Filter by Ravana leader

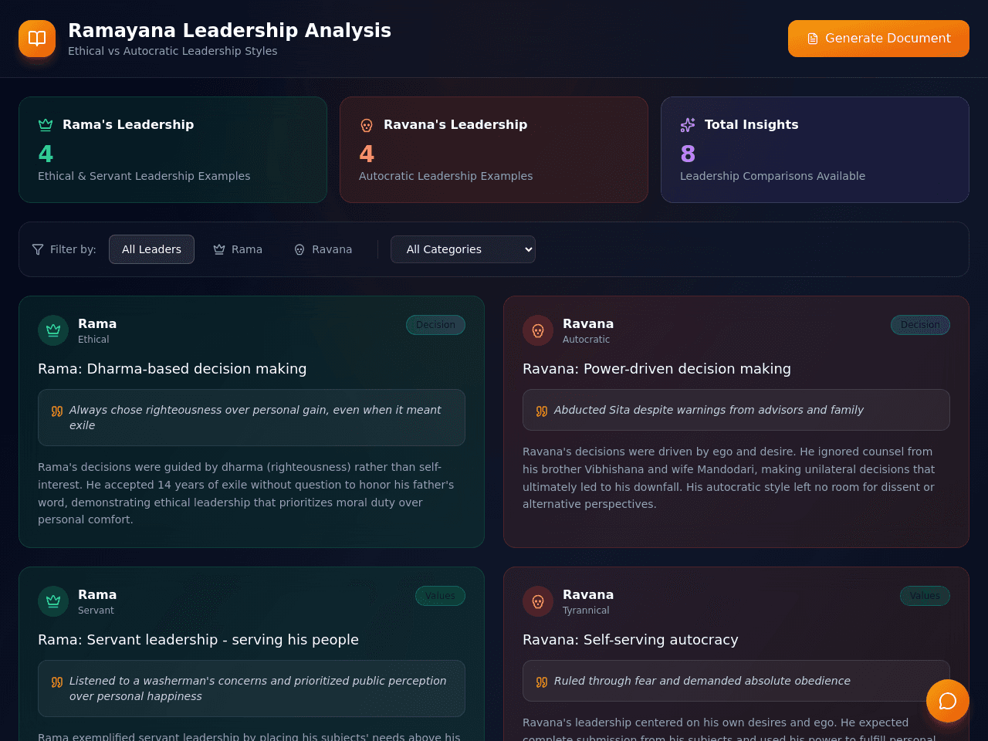323,249
